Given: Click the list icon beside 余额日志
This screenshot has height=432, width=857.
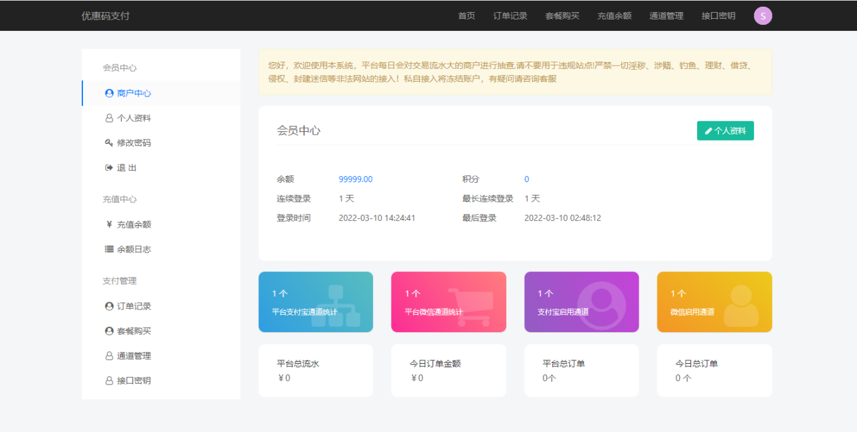Looking at the screenshot, I should (109, 249).
